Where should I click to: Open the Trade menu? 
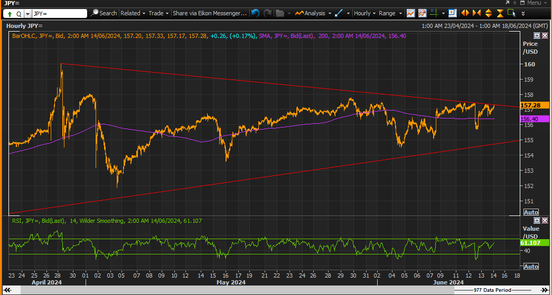pos(158,13)
